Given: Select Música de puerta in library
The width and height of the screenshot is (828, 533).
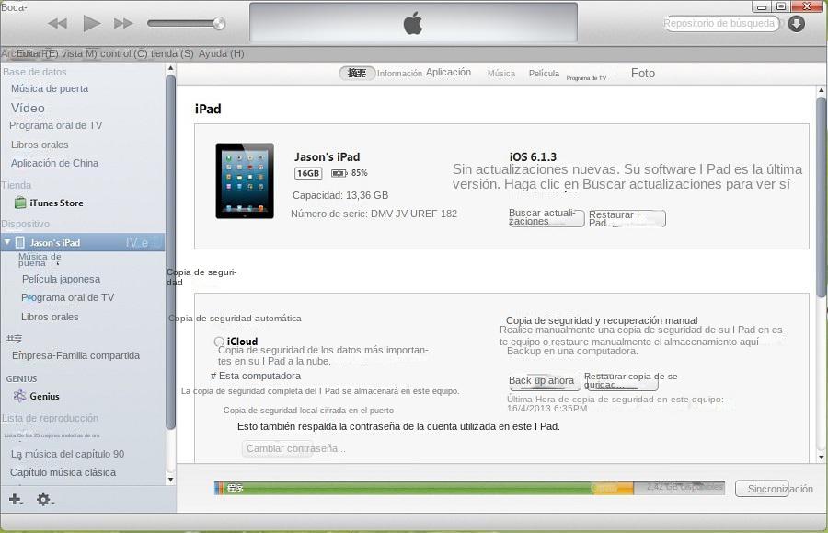Looking at the screenshot, I should click(x=50, y=88).
